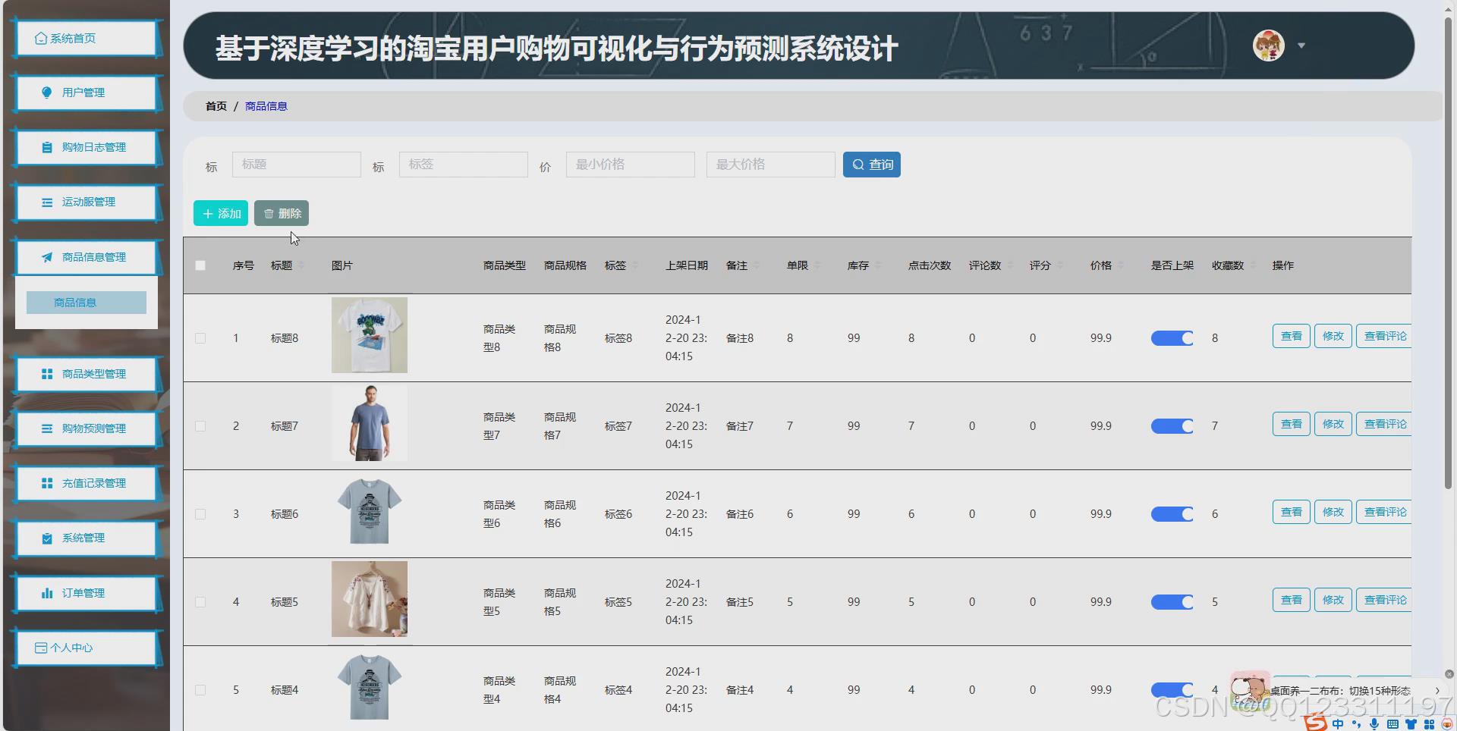Viewport: 1457px width, 731px height.
Task: Sort by the 库存 column arrows
Action: [879, 265]
